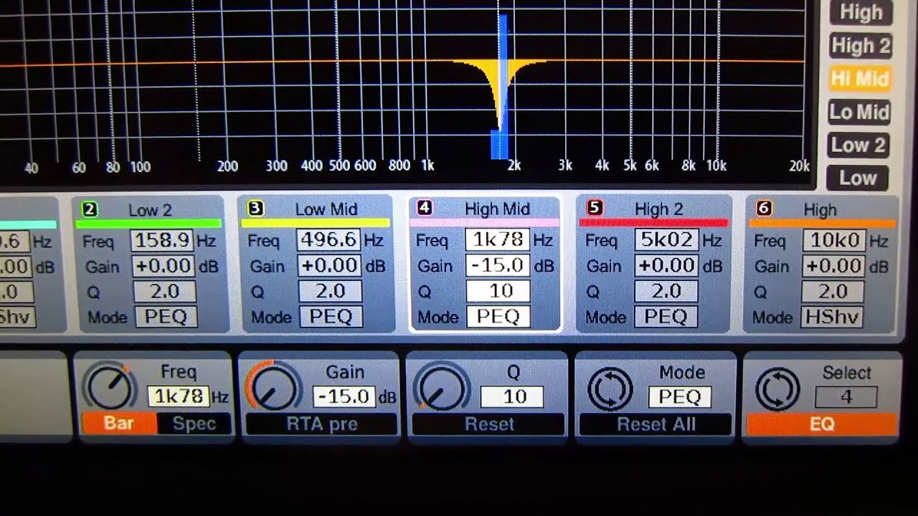This screenshot has width=918, height=516.
Task: Click the Select rotary encoder icon
Action: tap(778, 388)
